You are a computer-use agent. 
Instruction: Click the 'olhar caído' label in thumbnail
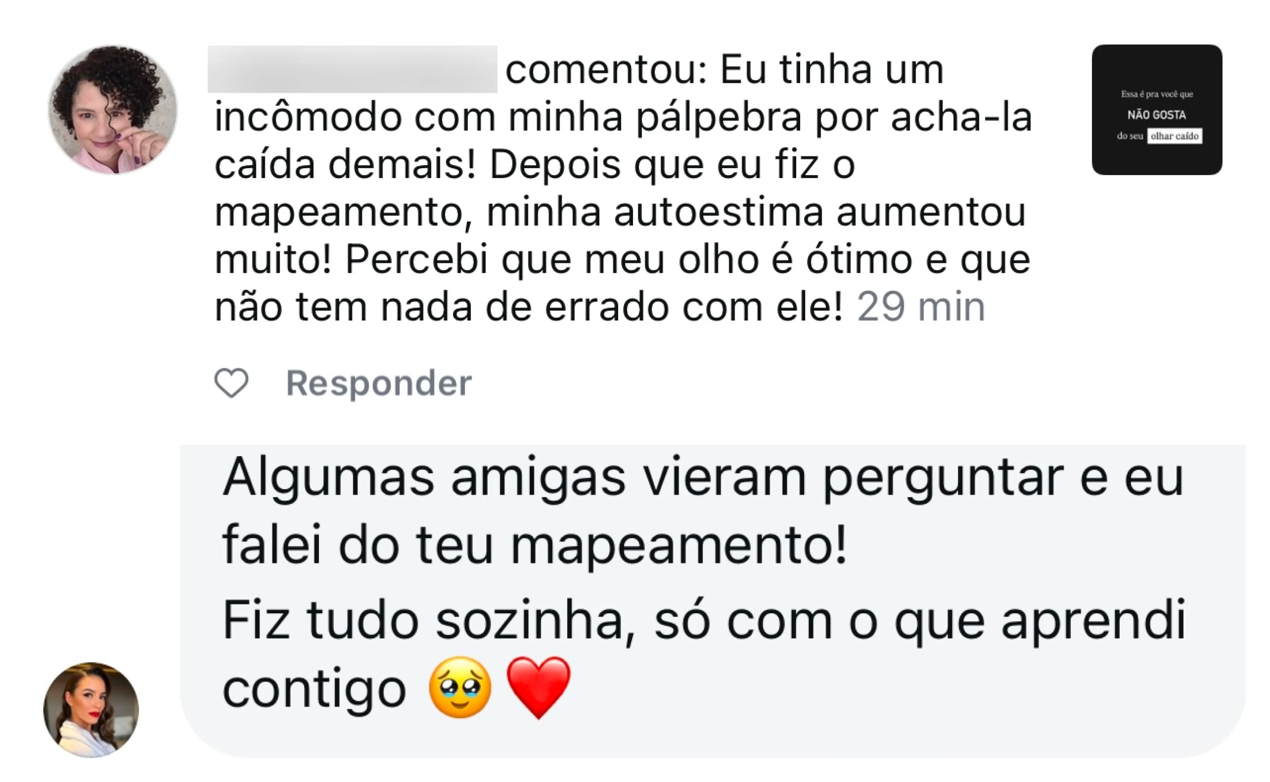[1174, 136]
